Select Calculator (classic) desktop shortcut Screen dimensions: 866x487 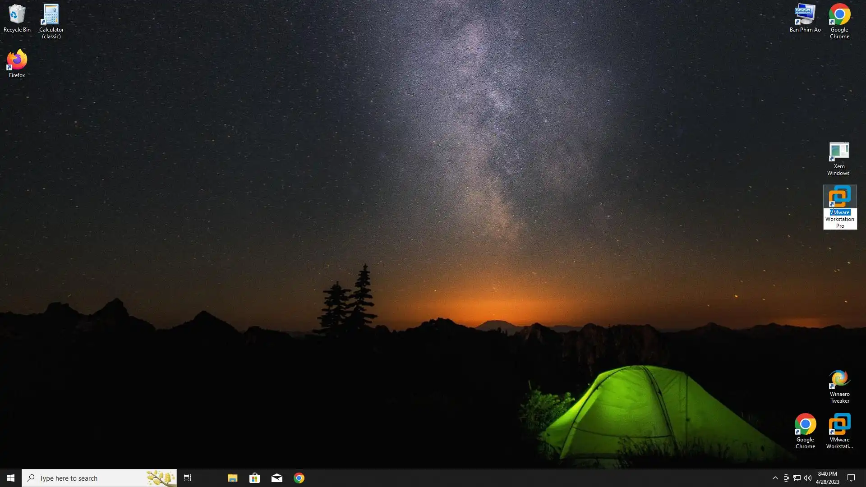click(x=51, y=20)
